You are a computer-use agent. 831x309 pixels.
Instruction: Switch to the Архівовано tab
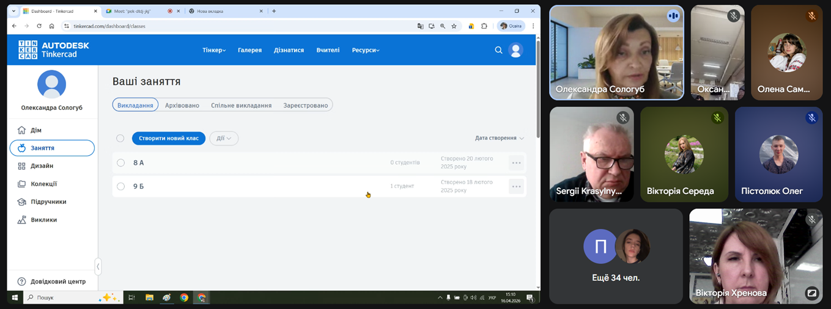point(182,105)
